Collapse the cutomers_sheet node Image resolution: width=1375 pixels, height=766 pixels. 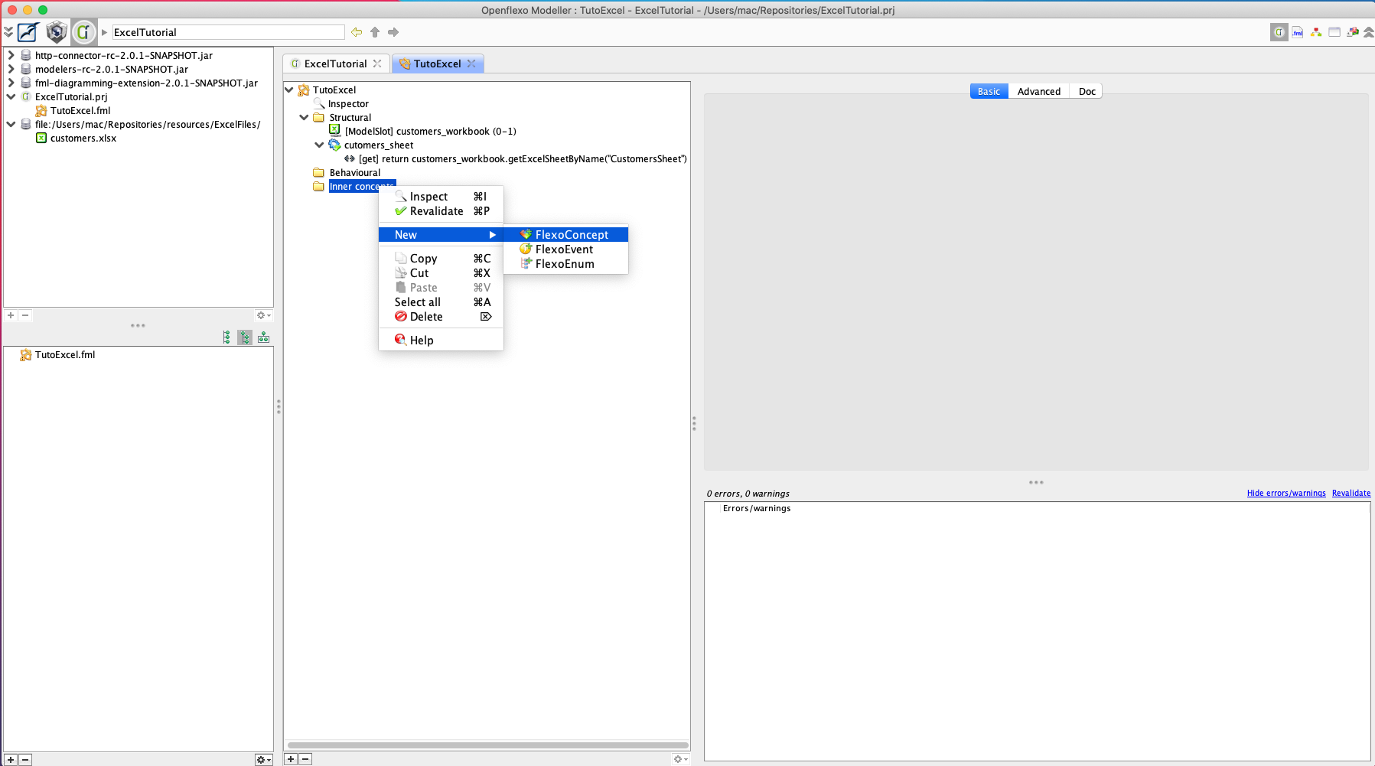pos(319,145)
